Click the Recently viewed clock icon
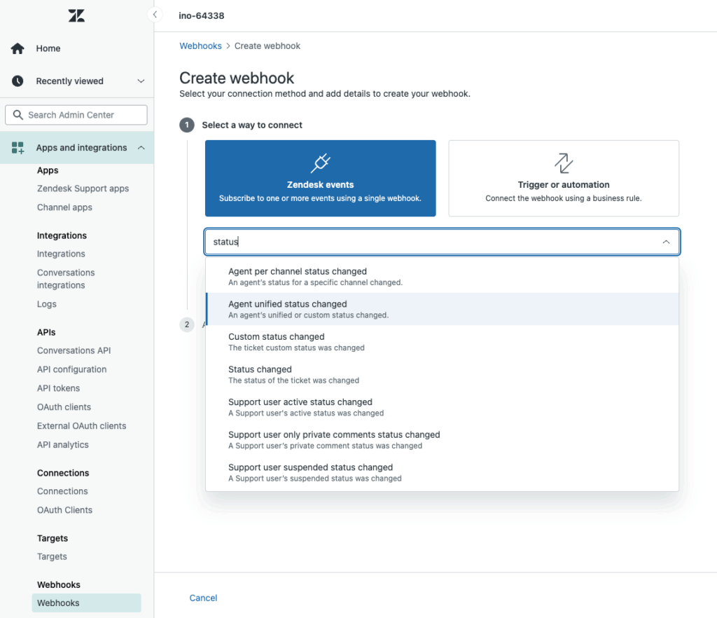Image resolution: width=717 pixels, height=618 pixels. [x=18, y=81]
